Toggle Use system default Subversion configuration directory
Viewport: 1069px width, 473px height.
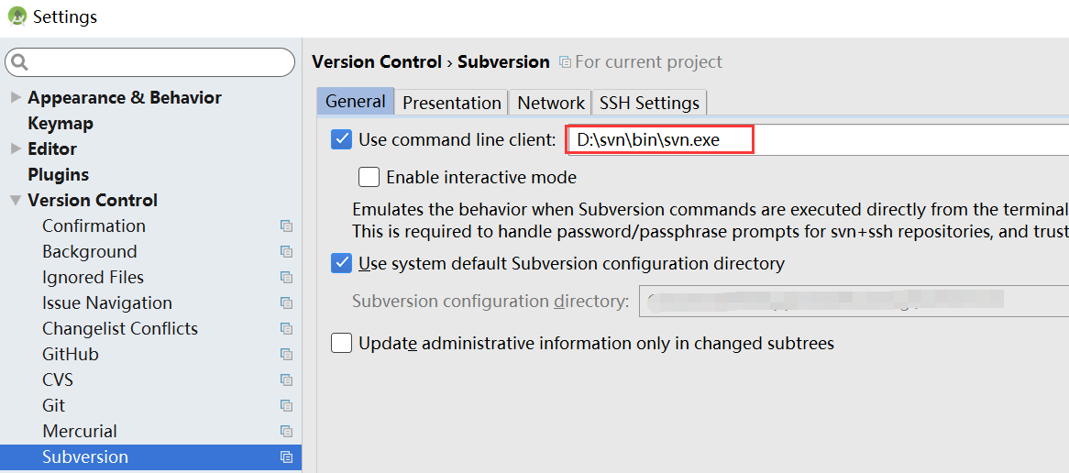point(341,263)
